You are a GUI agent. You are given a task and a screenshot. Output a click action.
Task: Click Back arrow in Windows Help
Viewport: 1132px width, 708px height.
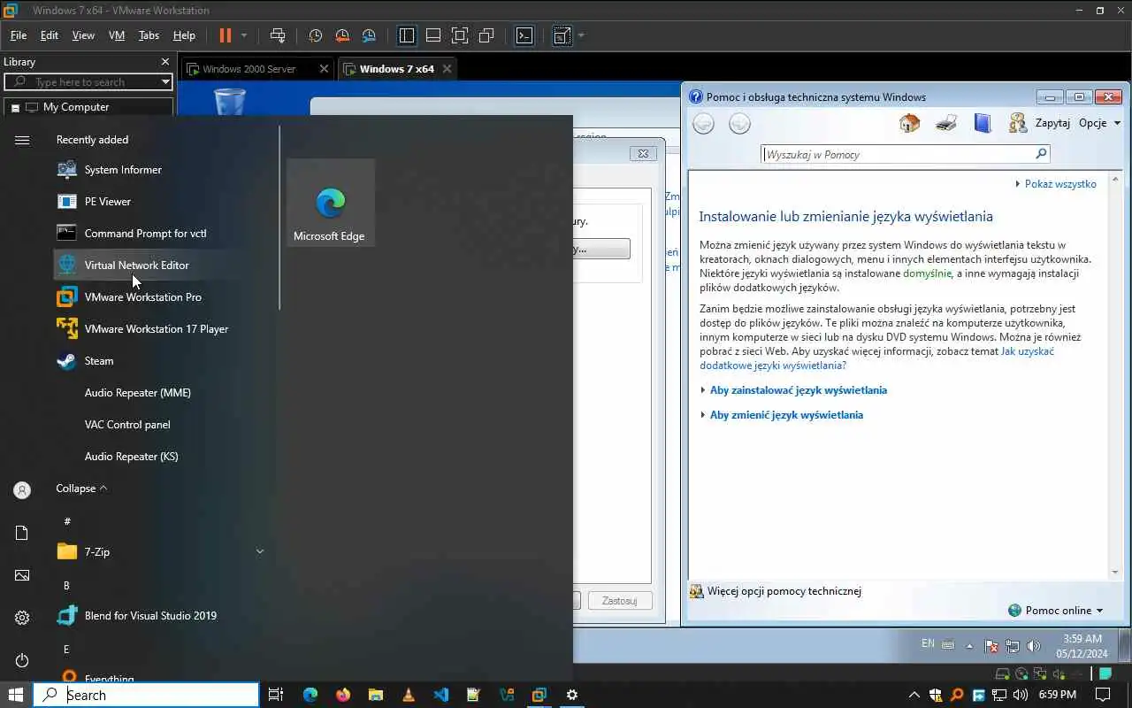[x=703, y=124]
